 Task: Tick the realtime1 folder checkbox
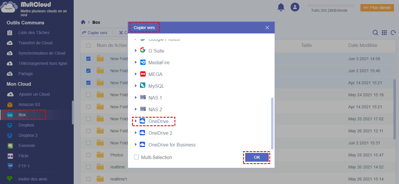88,179
